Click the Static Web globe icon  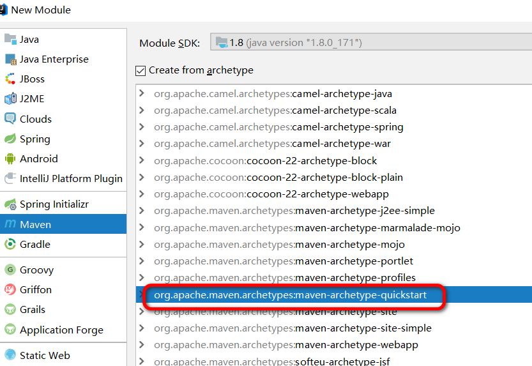click(10, 355)
